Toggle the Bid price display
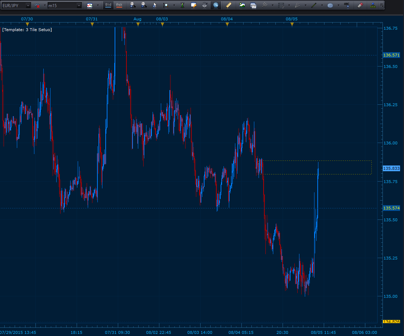This screenshot has width=404, height=336. click(x=108, y=5)
